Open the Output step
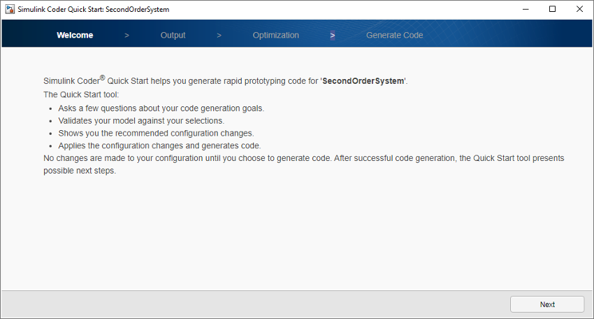Viewport: 594px width, 319px height. [173, 35]
